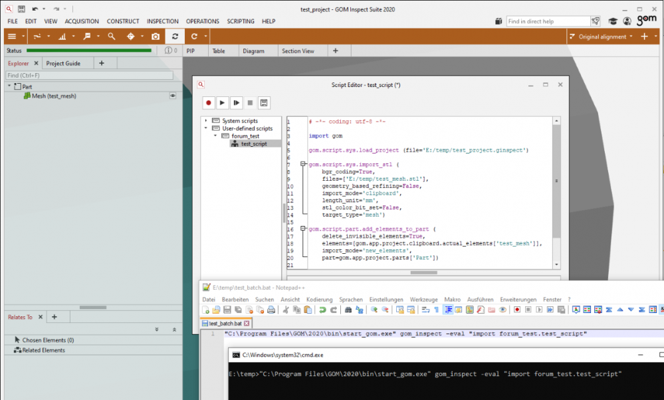The height and width of the screenshot is (400, 664).
Task: Click the camera snapshot icon in toolbar
Action: [x=155, y=37]
